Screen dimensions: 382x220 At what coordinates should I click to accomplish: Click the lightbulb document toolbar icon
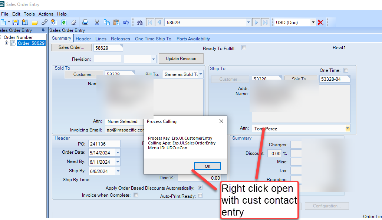click(54, 22)
